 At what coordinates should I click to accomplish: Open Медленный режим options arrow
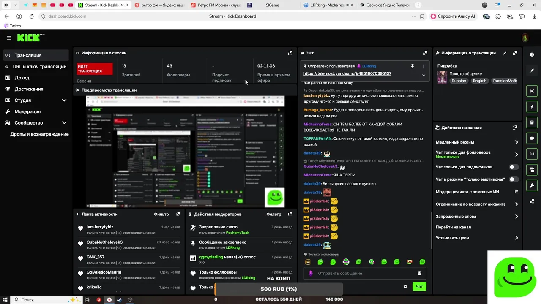(x=516, y=142)
